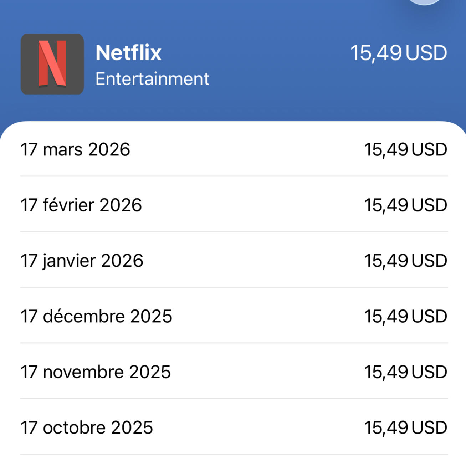Tap the amount on the 17 mars 2026 row

point(405,149)
